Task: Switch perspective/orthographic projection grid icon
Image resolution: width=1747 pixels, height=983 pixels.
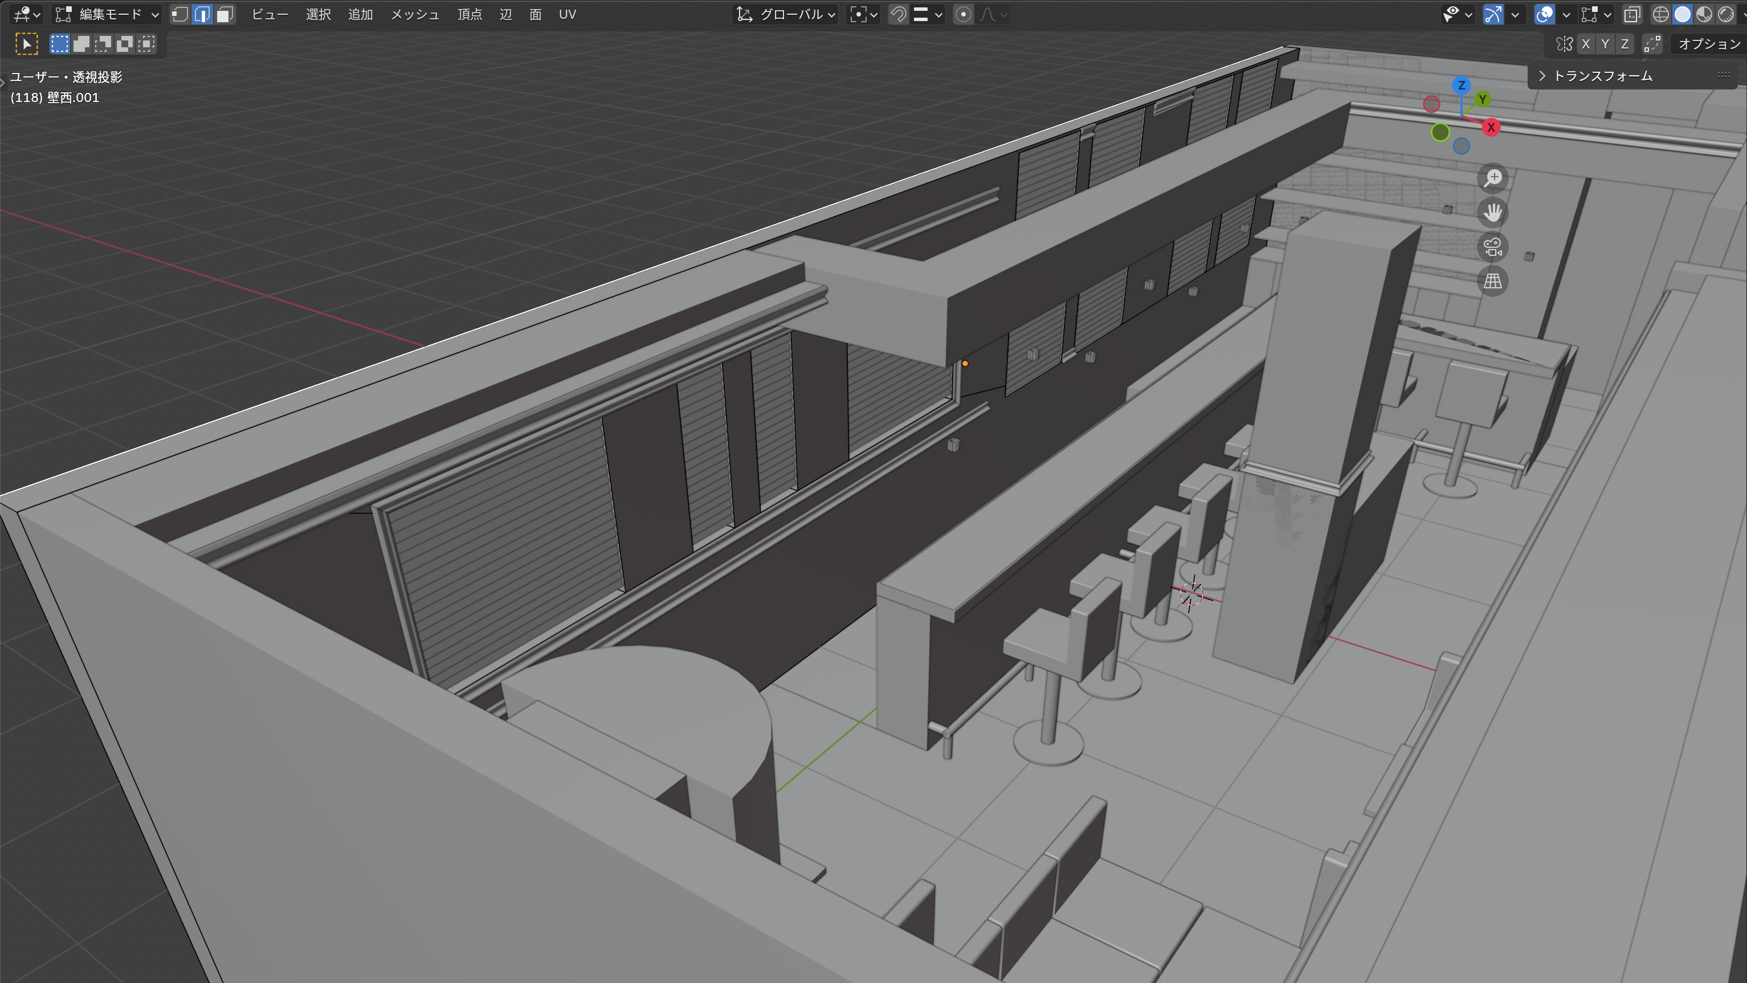Action: pos(1493,281)
